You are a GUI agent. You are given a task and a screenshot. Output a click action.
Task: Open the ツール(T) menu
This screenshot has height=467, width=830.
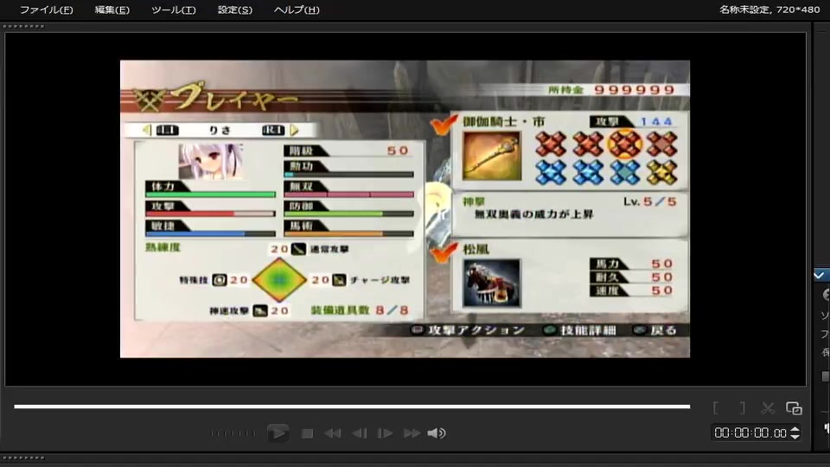point(174,10)
